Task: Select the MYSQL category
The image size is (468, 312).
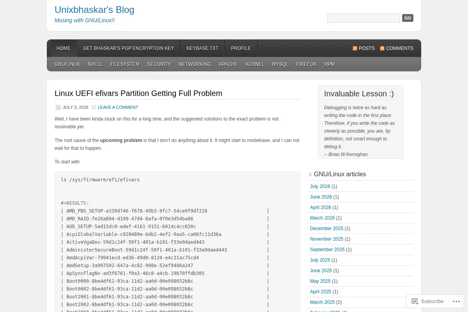Action: [280, 64]
